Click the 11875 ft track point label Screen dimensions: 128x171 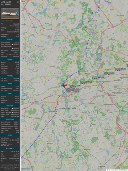click(x=86, y=82)
